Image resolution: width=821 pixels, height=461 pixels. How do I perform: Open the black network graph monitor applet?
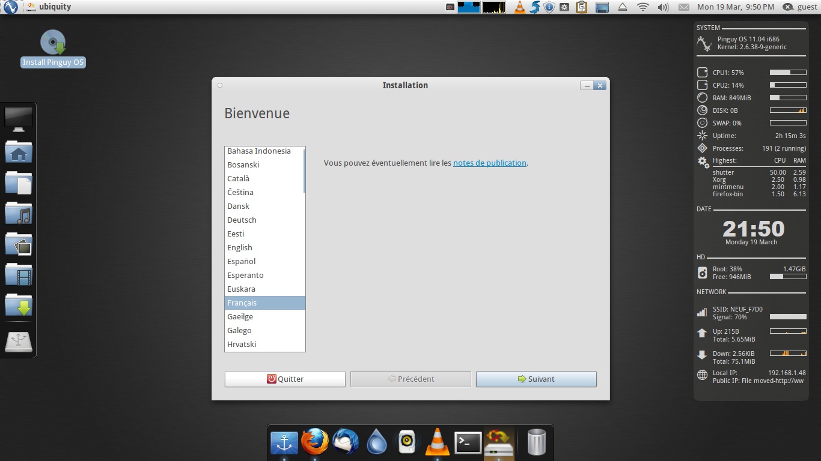[494, 7]
